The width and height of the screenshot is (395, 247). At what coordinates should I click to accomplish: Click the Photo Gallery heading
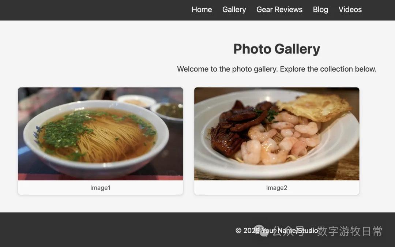point(276,49)
